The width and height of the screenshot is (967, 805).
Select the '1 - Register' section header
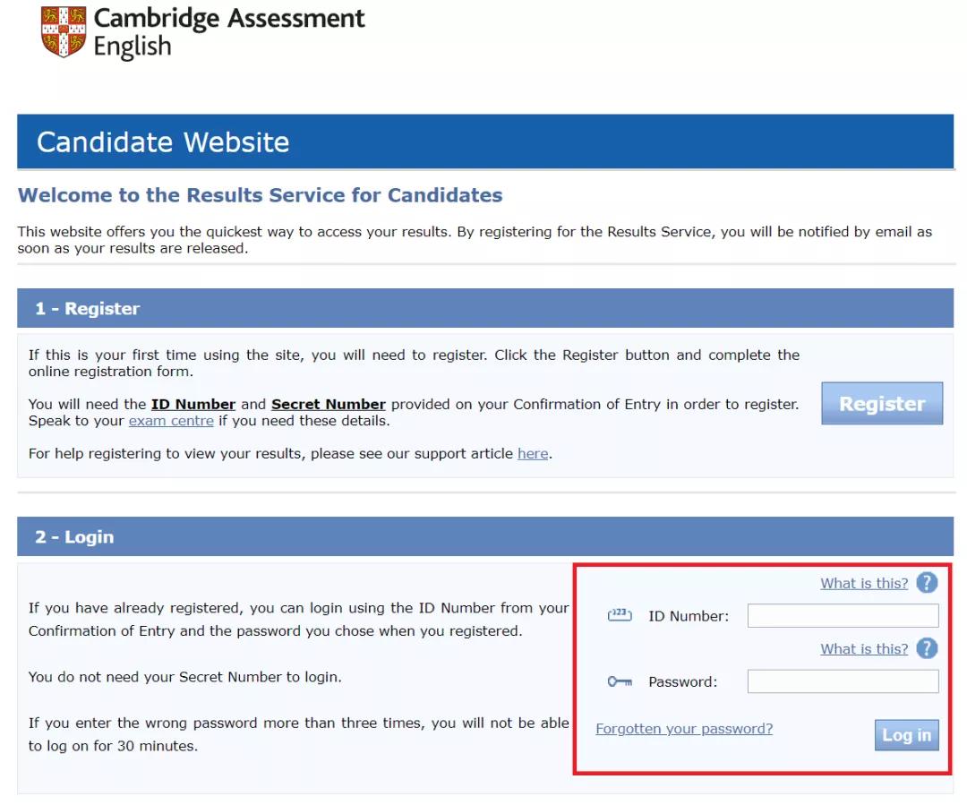coord(88,309)
